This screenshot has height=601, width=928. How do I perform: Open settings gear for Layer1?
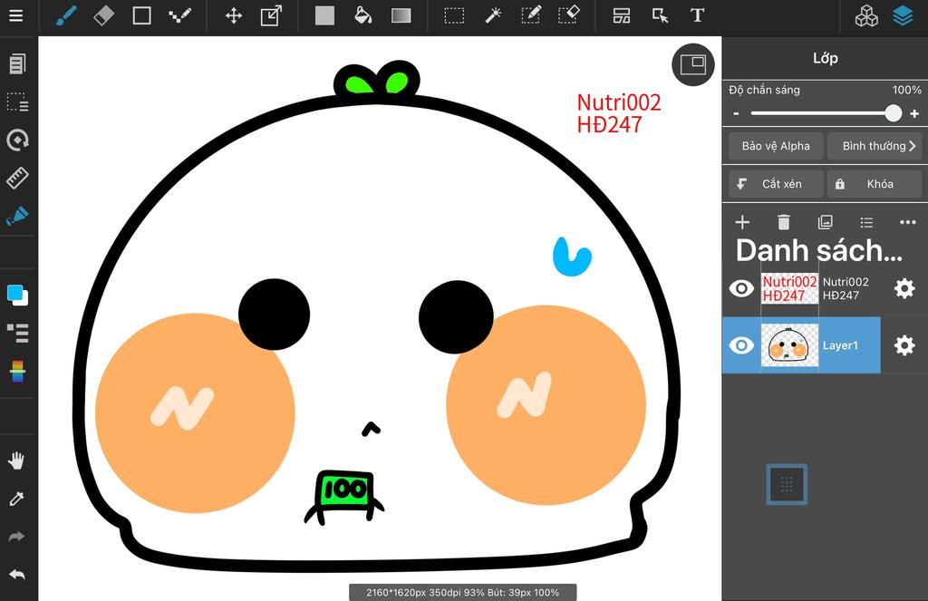point(904,345)
